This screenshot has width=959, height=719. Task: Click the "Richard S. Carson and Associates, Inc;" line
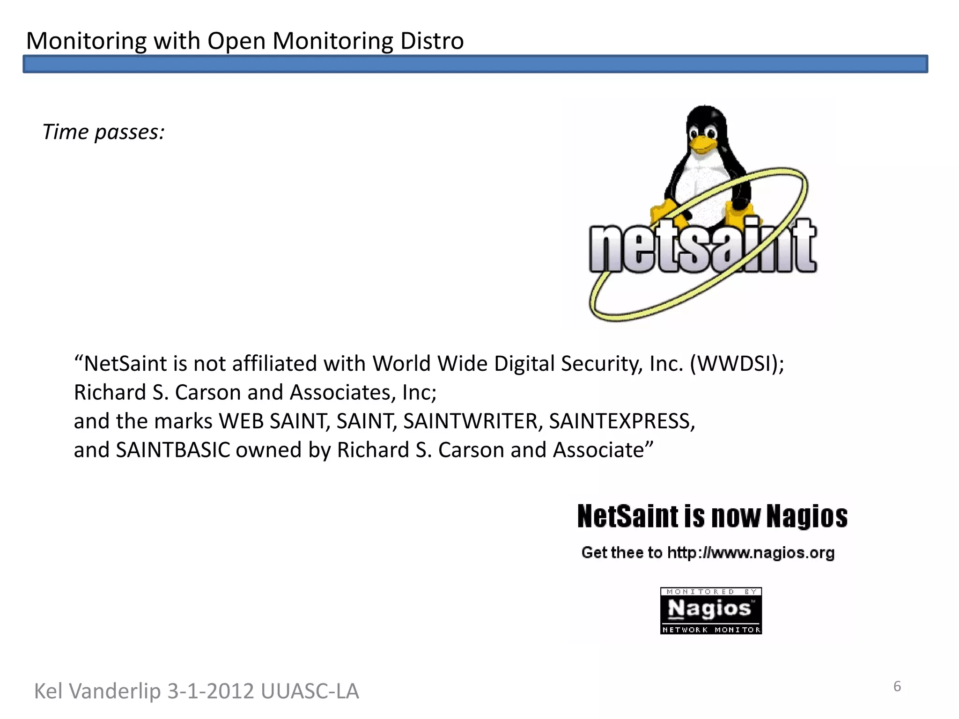pos(255,392)
